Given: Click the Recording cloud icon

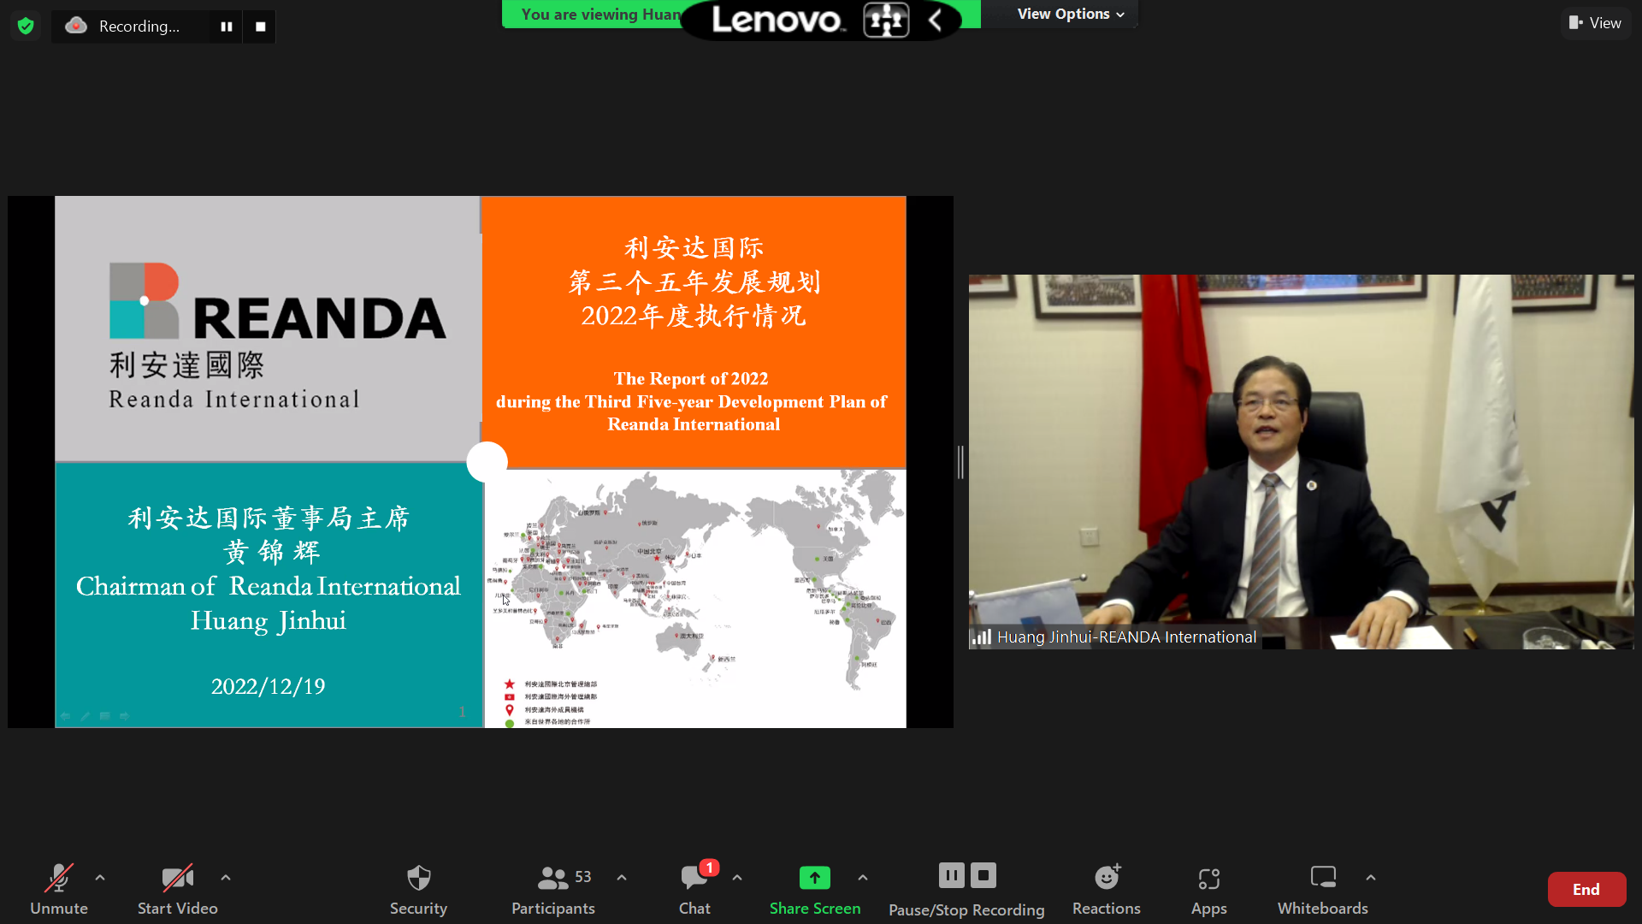Looking at the screenshot, I should pyautogui.click(x=76, y=26).
